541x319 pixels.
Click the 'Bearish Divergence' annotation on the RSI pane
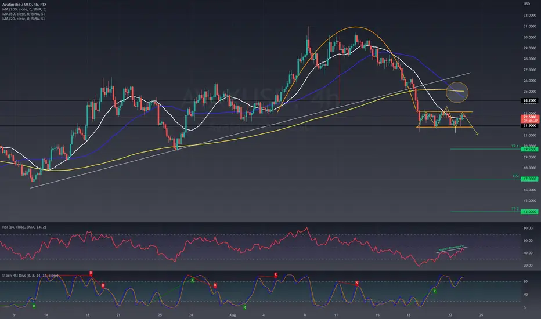[x=451, y=248]
